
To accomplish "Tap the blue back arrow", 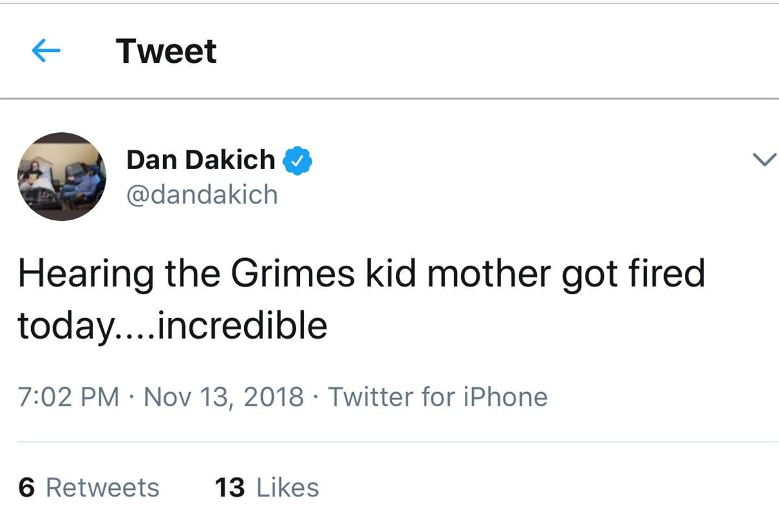I will [46, 51].
